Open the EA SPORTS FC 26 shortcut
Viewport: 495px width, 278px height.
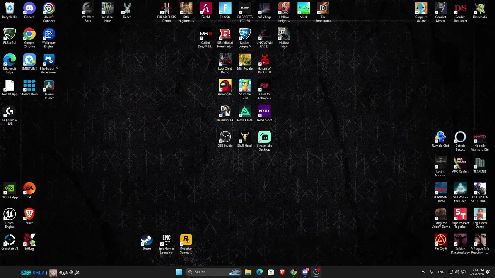pyautogui.click(x=245, y=12)
